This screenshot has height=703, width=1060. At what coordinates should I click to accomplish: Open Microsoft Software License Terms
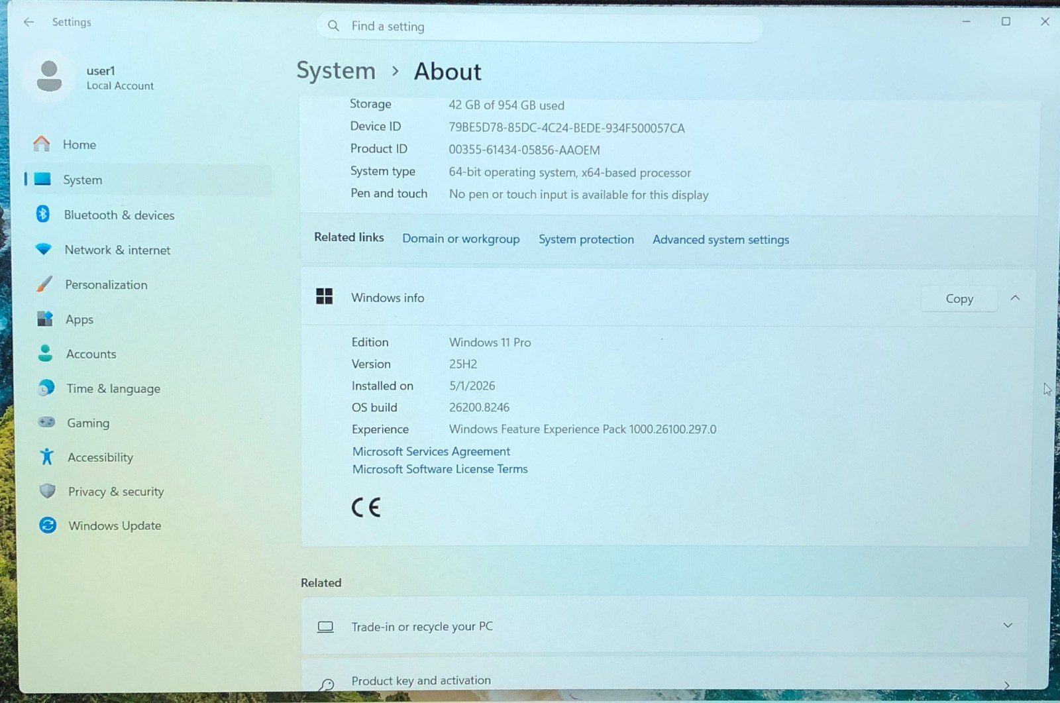coord(440,469)
